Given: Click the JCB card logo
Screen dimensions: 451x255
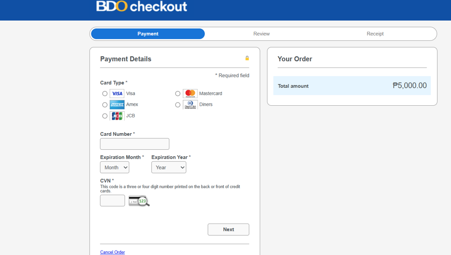Looking at the screenshot, I should coord(117,116).
